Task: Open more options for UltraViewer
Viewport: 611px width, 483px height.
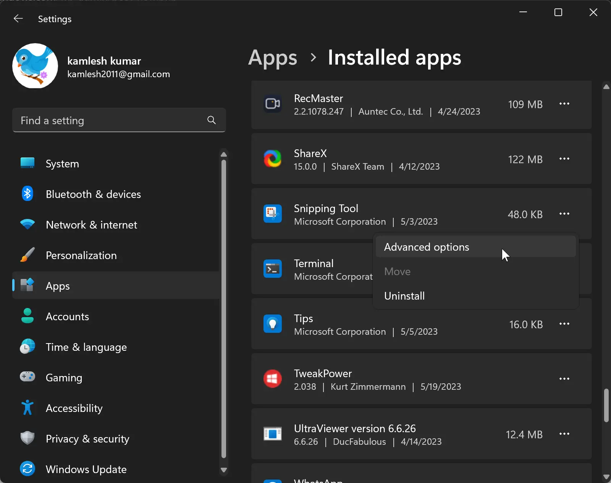Action: click(x=564, y=434)
